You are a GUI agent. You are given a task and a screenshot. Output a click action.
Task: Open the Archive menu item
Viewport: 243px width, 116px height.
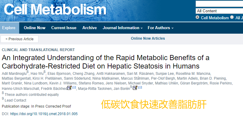click(x=90, y=28)
